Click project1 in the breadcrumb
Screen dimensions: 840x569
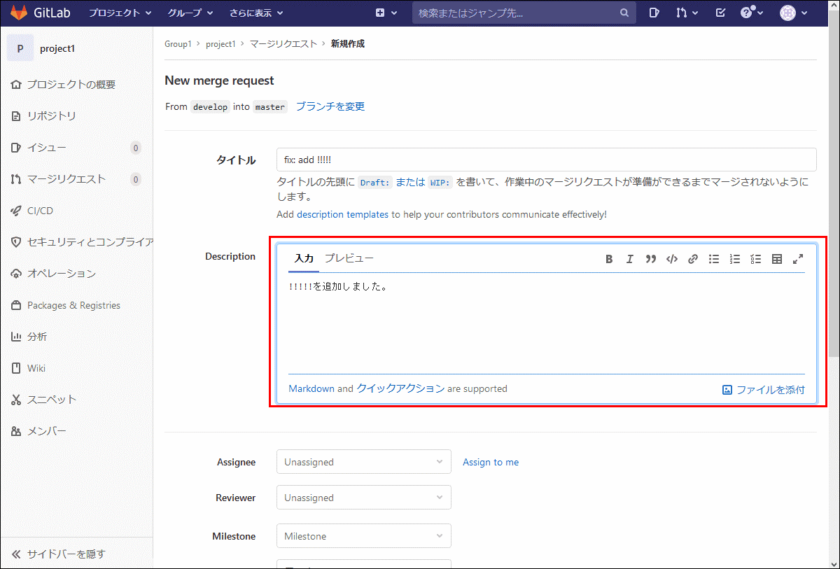220,44
